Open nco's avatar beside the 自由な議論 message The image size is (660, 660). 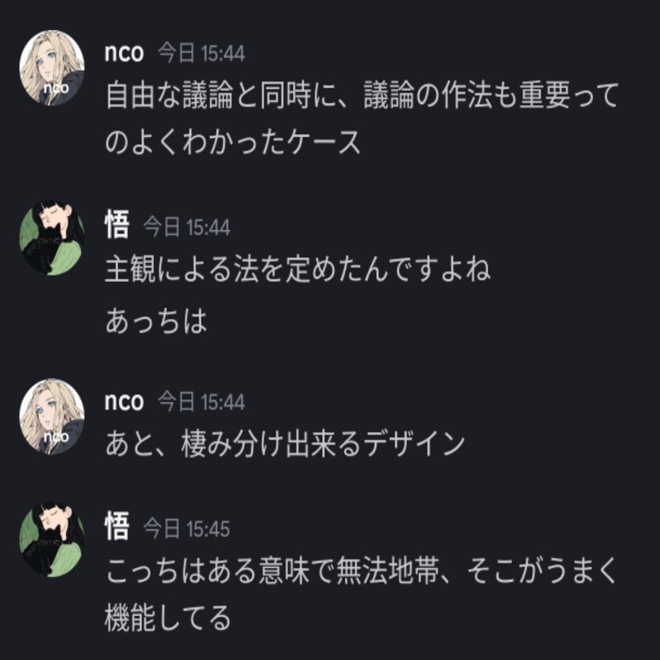(x=52, y=68)
